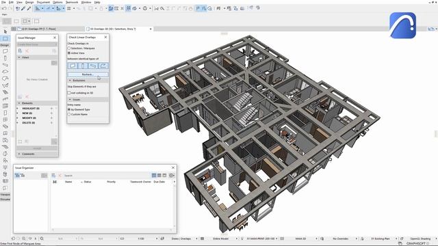This screenshot has width=438, height=246.
Task: Switch to the Overlaps 3D view tab
Action: (x=119, y=29)
